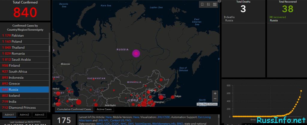
Task: Click the last point of the orange chart
Action: [x=301, y=91]
